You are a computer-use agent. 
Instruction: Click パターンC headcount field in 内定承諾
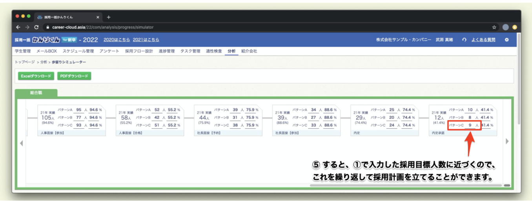pos(470,125)
